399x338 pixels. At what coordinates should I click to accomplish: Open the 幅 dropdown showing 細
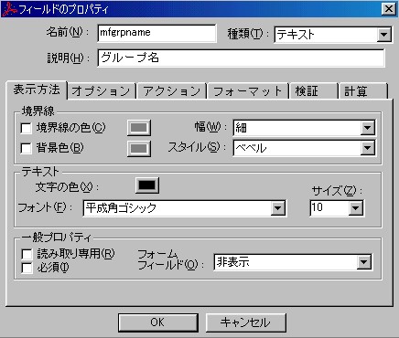pyautogui.click(x=304, y=128)
